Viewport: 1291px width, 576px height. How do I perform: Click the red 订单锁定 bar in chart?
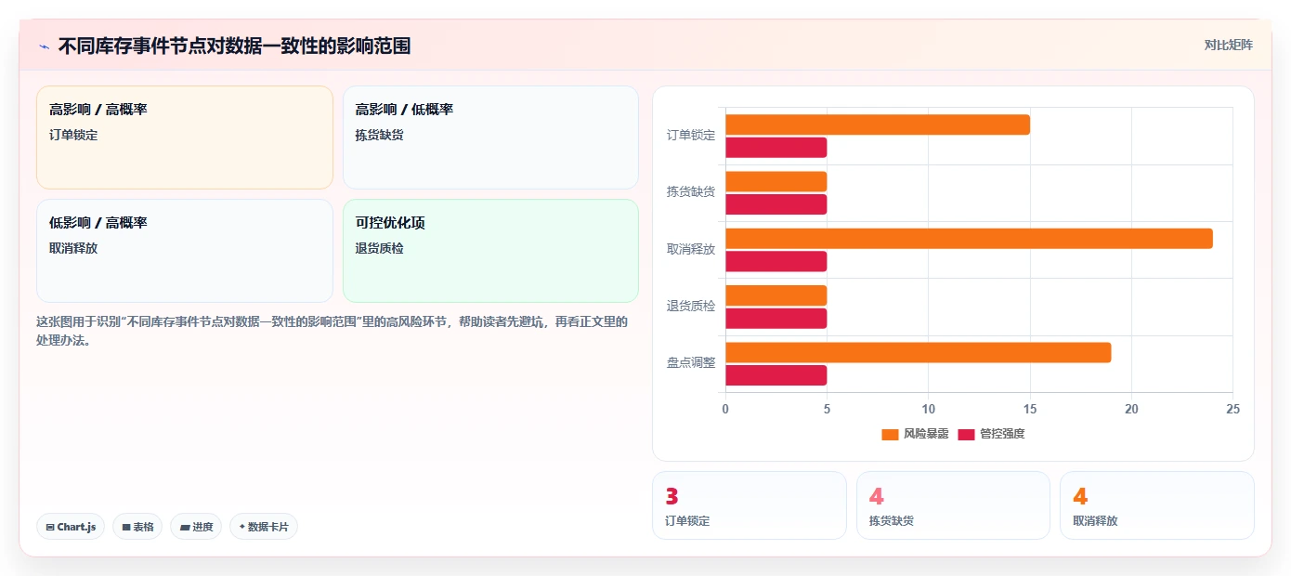click(x=776, y=148)
